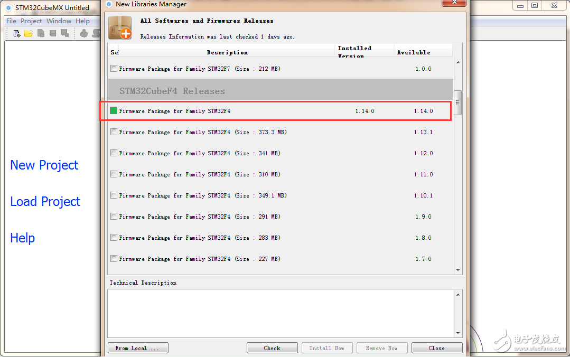This screenshot has width=570, height=357.
Task: Enable the STM32F4 version 1.9.0 checkbox
Action: (x=114, y=217)
